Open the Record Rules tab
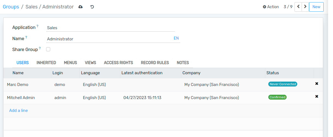This screenshot has width=333, height=137. [155, 63]
